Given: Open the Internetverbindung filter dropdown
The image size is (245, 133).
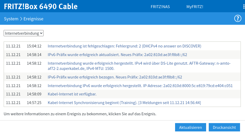Looking at the screenshot, I should coord(23,33).
